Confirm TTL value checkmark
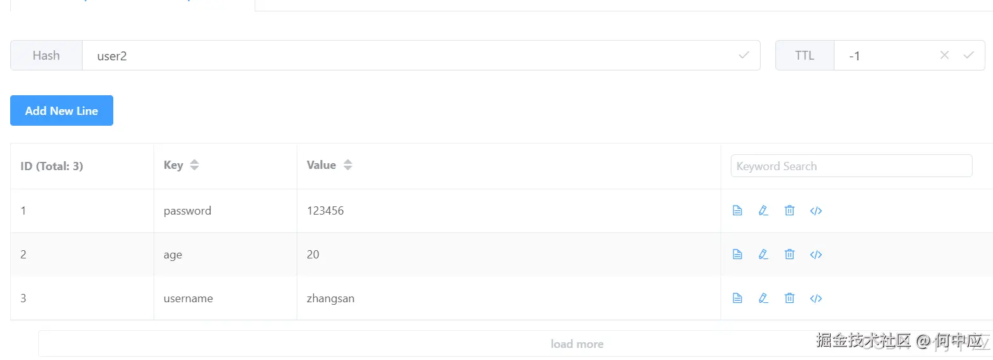Viewport: 993px width, 360px height. point(969,55)
